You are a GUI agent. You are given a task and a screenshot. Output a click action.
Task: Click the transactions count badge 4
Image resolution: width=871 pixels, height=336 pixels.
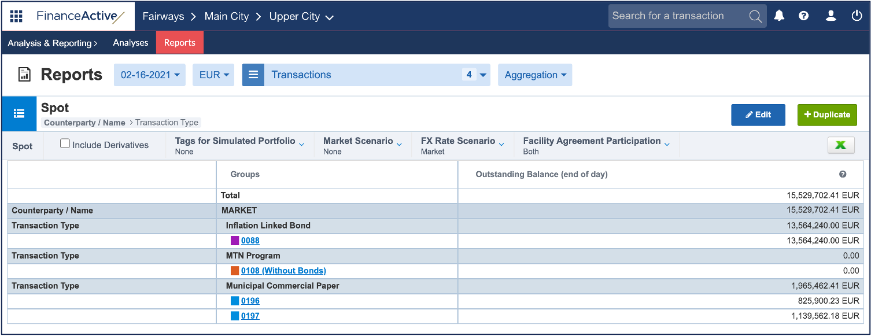pos(469,75)
